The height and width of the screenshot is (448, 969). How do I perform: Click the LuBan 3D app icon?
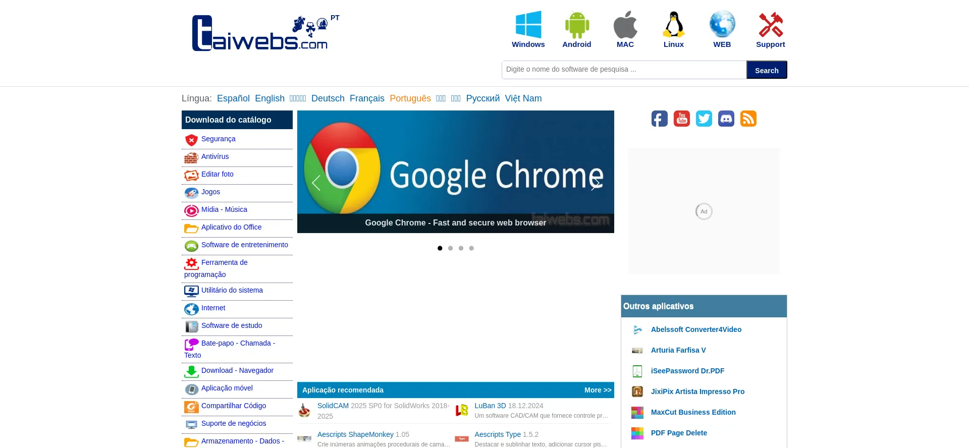pyautogui.click(x=462, y=410)
